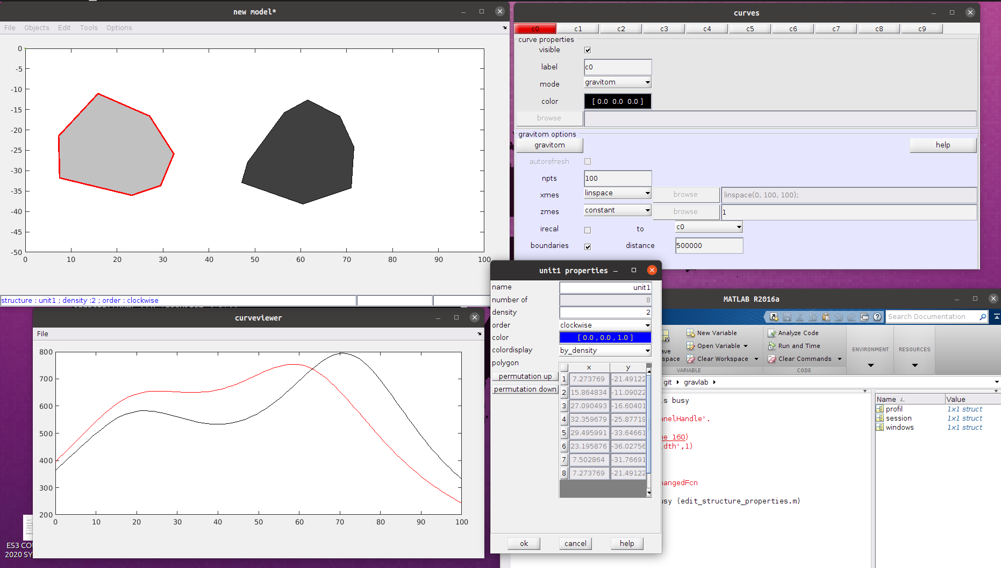The image size is (1001, 568).
Task: Click the permutation down button
Action: coord(525,389)
